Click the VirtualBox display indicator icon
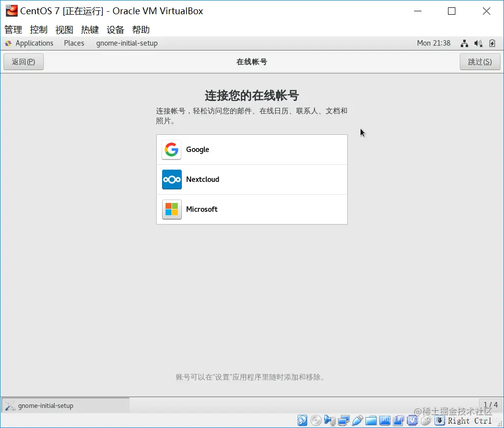 385,420
